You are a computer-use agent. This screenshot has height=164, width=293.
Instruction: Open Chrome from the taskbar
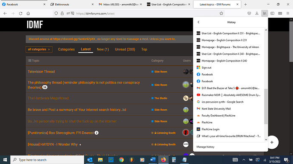click(121, 160)
